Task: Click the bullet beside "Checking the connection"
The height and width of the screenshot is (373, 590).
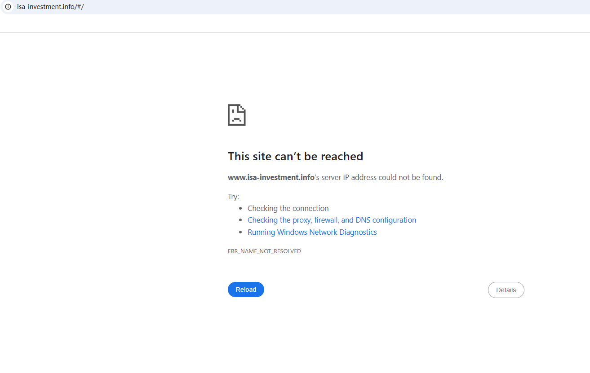Action: point(242,208)
